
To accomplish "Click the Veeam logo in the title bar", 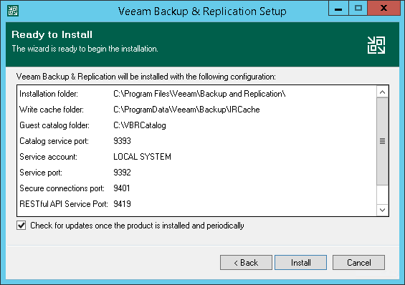I will 13,11.
